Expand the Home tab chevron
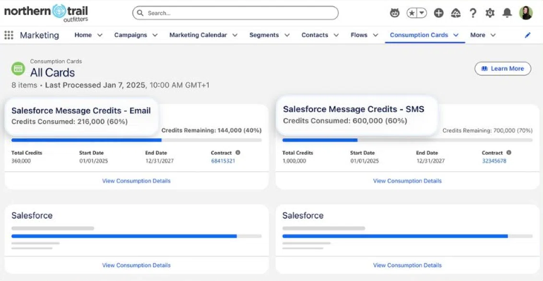Screen dimensions: 543x281 click(x=100, y=35)
